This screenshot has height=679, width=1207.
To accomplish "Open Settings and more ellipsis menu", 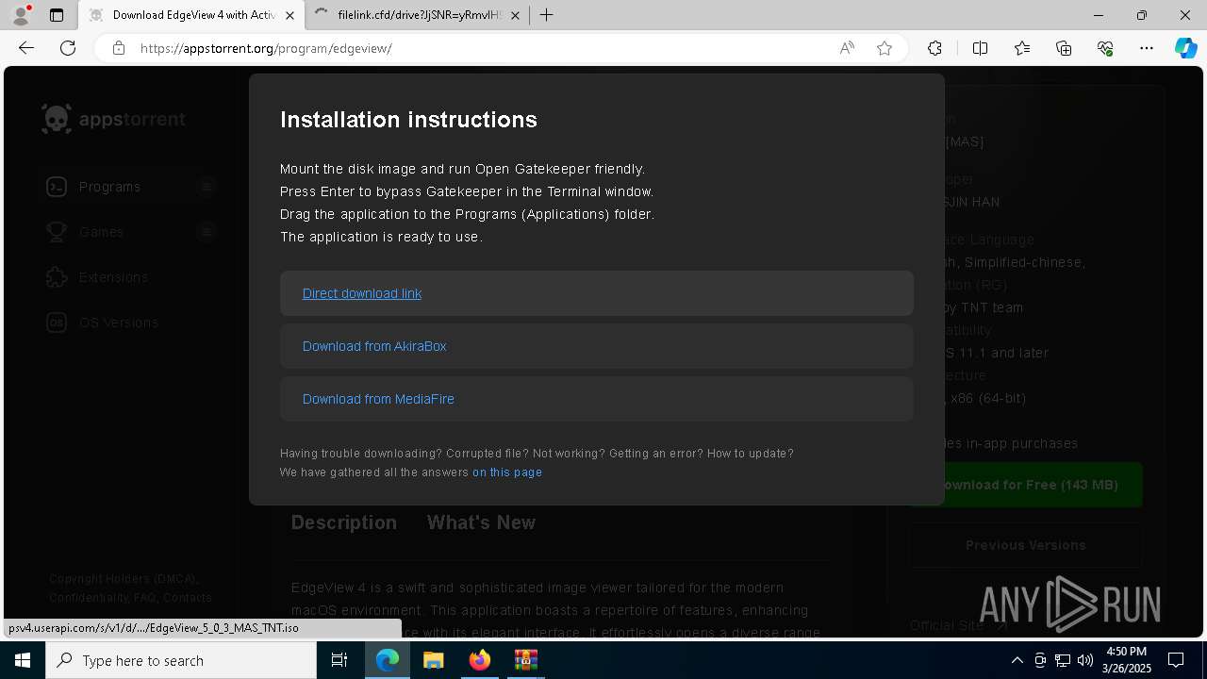I will (x=1147, y=48).
